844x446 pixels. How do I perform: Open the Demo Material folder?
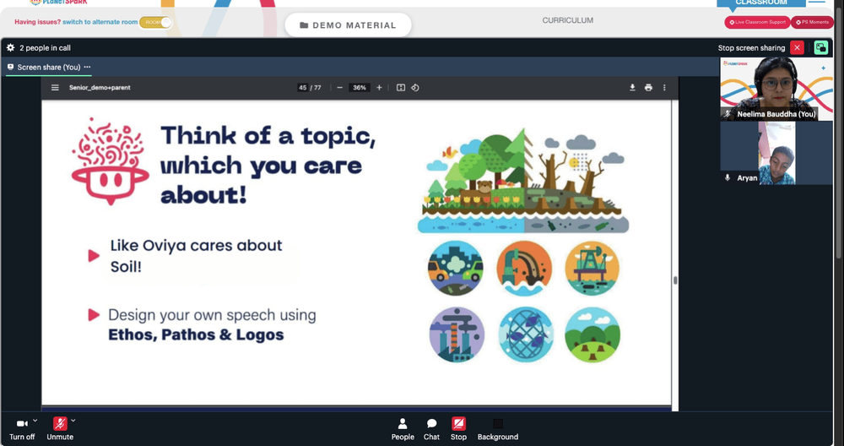[348, 25]
